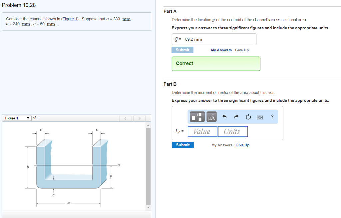Click the Units input field for Part B
Image resolution: width=341 pixels, height=218 pixels.
(x=233, y=132)
